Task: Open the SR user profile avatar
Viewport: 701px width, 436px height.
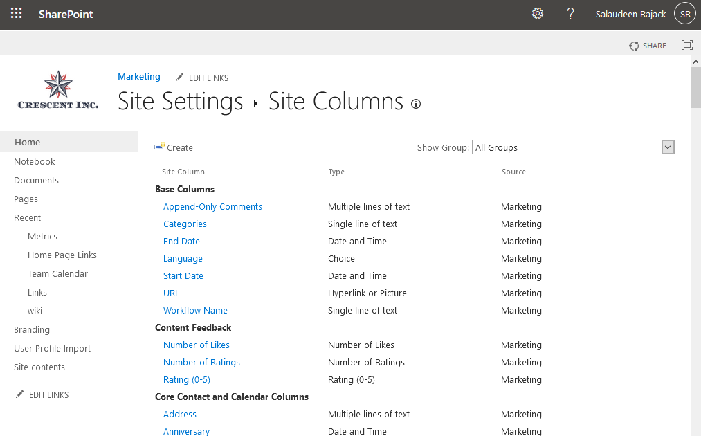Action: tap(685, 14)
